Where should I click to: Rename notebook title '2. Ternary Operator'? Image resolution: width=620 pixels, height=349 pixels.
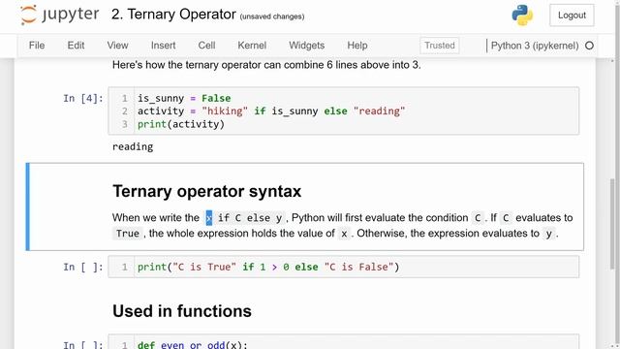[x=173, y=15]
